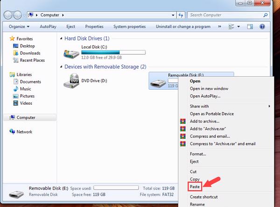Click the Network icon in navigation pane
The height and width of the screenshot is (207, 280).
tap(12, 132)
